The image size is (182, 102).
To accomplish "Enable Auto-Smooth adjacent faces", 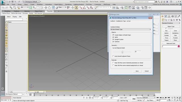I will (x=113, y=56).
